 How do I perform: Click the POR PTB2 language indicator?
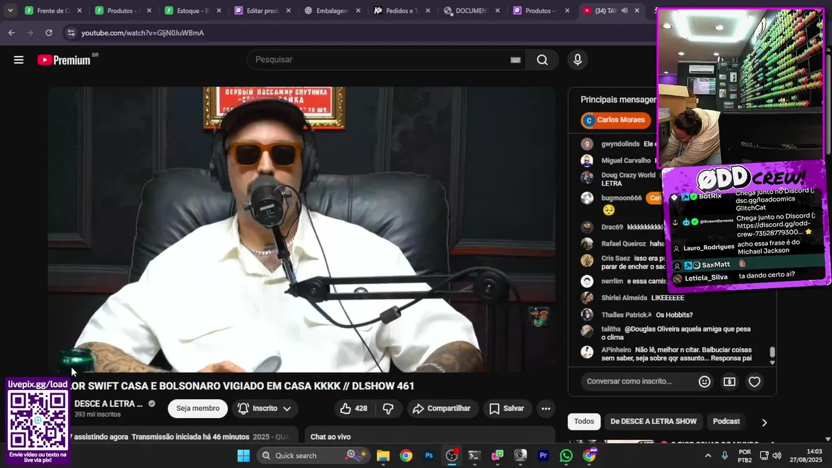[745, 456]
